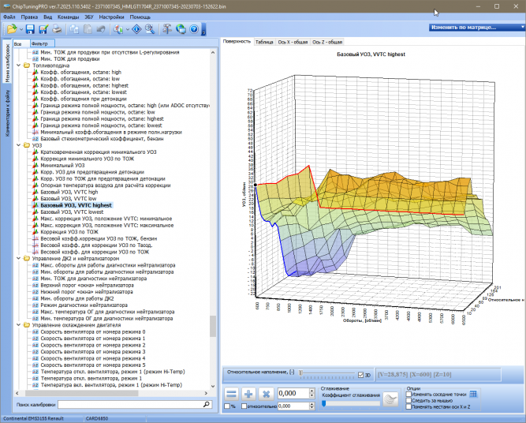Open dropdown arrow next to compare icon
The image size is (526, 423).
click(x=128, y=29)
